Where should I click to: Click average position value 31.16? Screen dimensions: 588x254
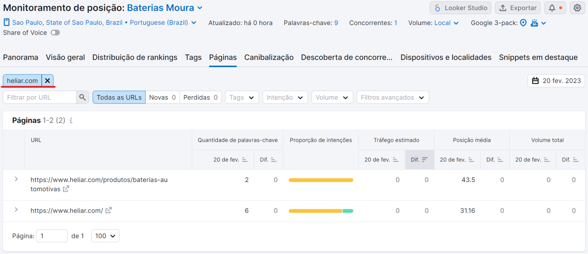click(x=467, y=211)
